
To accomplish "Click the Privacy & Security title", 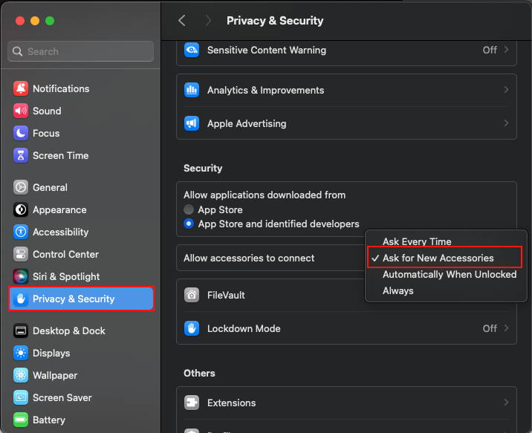I will point(275,21).
